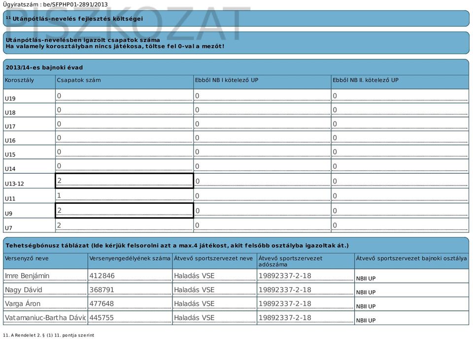The width and height of the screenshot is (473, 339).
Task: Select the Imre Benjámin name field
Action: (x=45, y=275)
